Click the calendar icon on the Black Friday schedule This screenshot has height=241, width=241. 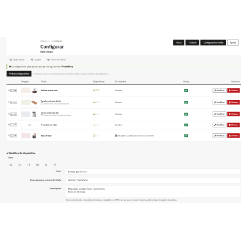pos(116,135)
